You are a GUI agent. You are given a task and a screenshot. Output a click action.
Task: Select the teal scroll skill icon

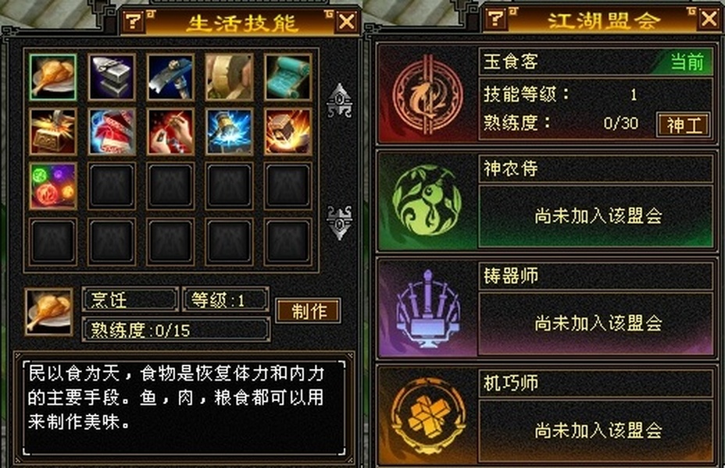click(287, 77)
